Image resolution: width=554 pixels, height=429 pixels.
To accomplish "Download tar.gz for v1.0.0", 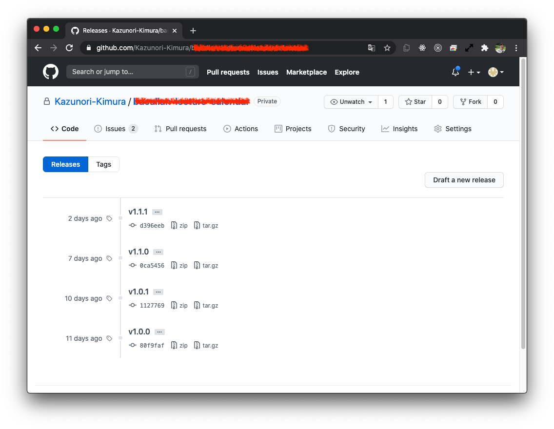I will pyautogui.click(x=206, y=345).
